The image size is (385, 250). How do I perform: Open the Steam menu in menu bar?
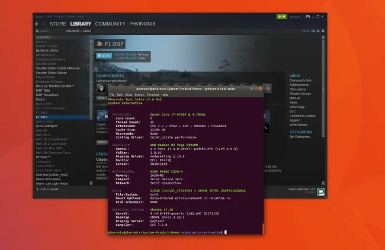click(x=39, y=17)
